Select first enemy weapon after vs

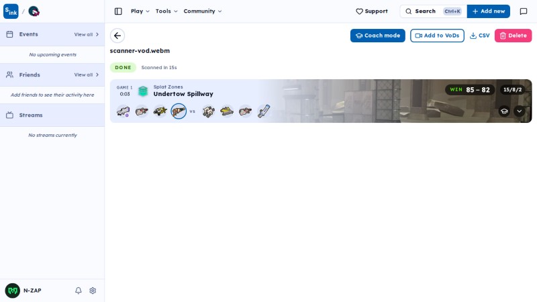[x=208, y=111]
